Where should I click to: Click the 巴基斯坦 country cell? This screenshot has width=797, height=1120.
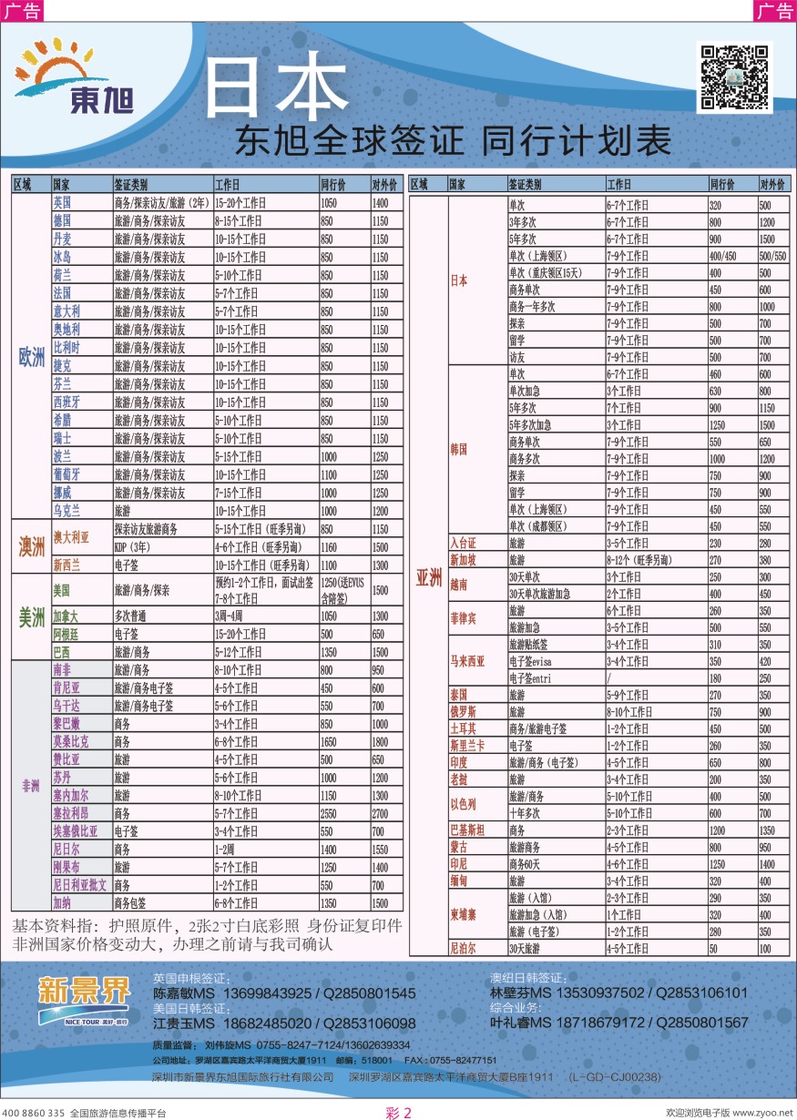[x=477, y=830]
